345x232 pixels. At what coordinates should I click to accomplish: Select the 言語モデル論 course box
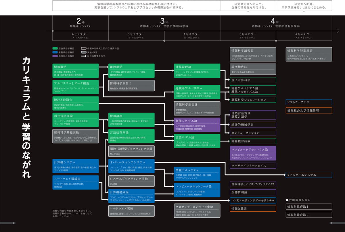click(x=197, y=141)
